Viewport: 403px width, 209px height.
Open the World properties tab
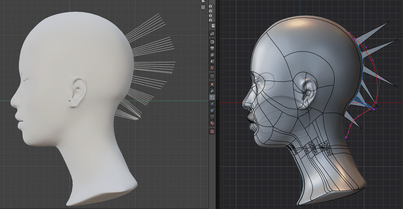(x=212, y=68)
